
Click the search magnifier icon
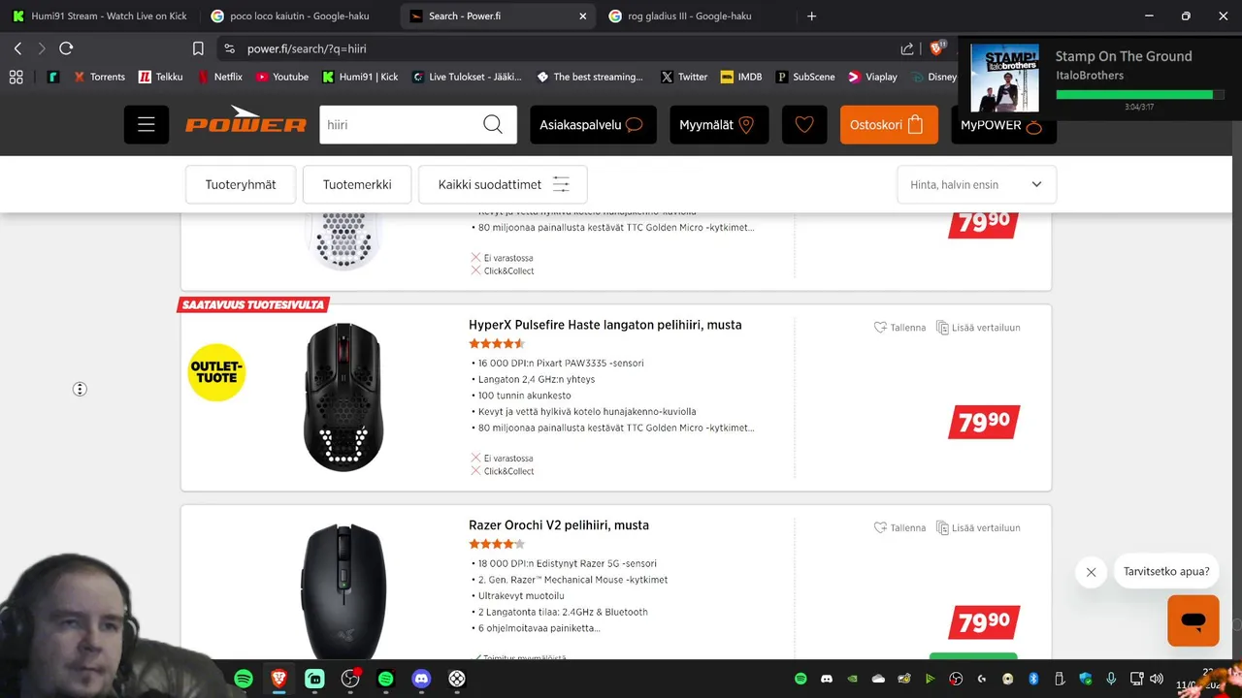493,125
